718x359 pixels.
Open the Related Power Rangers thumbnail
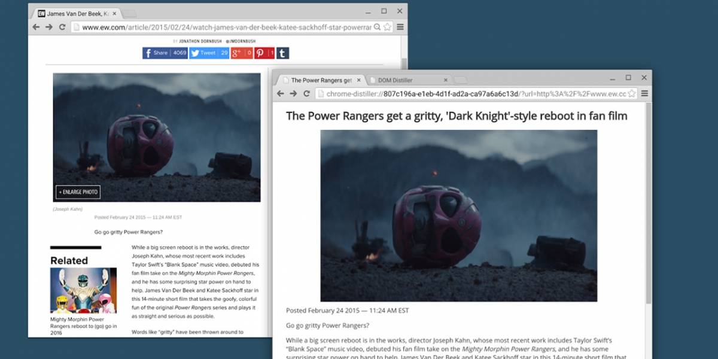83,291
